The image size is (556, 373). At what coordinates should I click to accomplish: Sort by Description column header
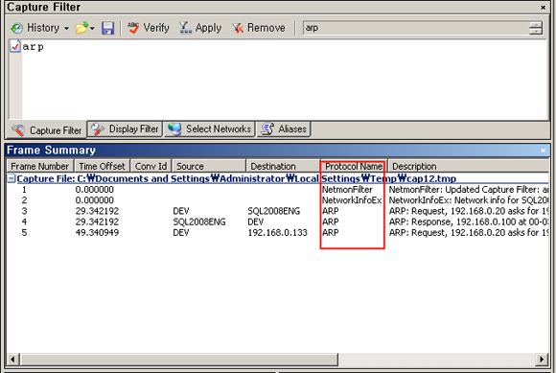468,166
